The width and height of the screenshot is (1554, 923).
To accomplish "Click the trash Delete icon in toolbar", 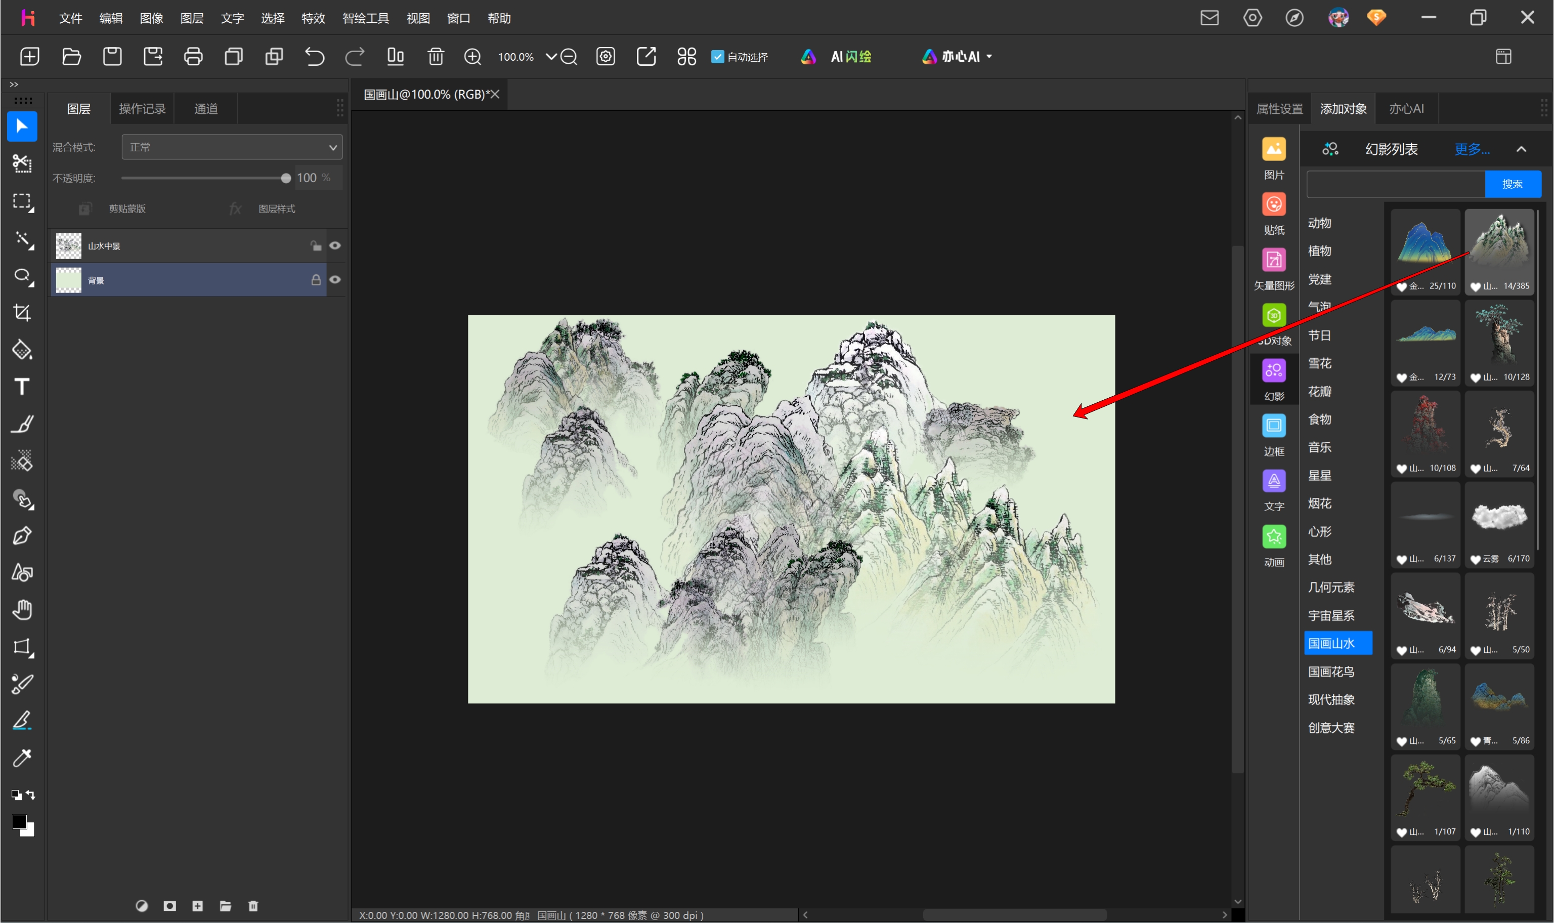I will [x=436, y=57].
